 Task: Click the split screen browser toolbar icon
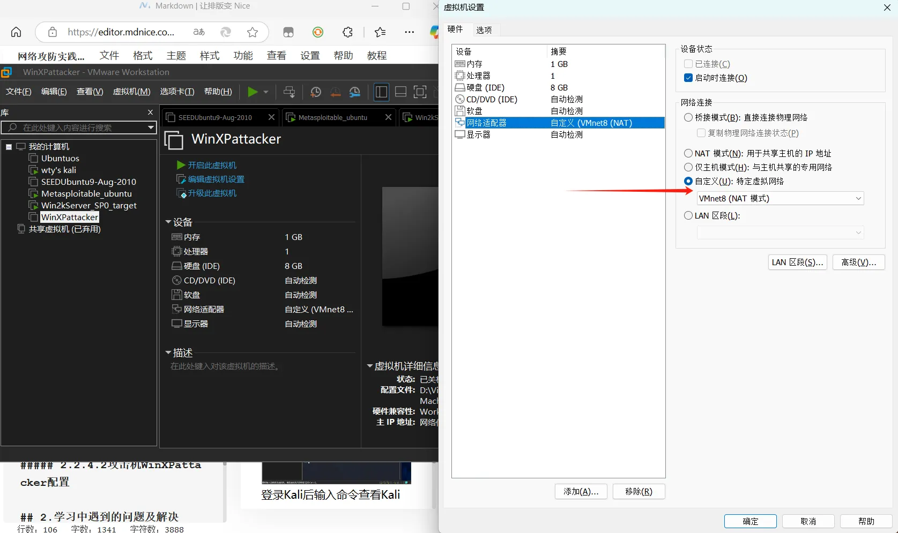click(288, 32)
